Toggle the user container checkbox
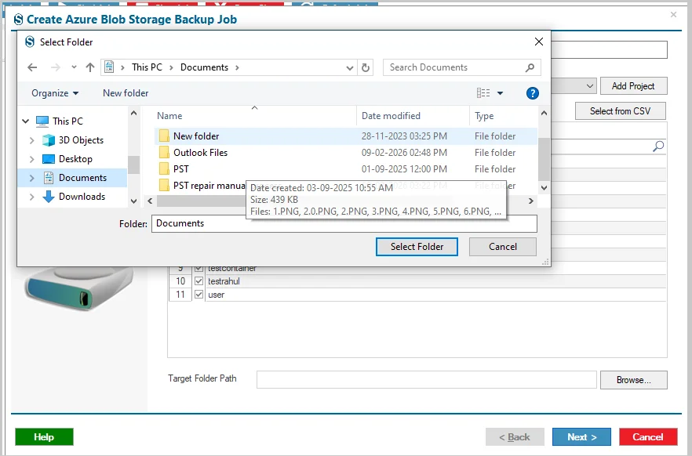The width and height of the screenshot is (692, 456). (199, 295)
